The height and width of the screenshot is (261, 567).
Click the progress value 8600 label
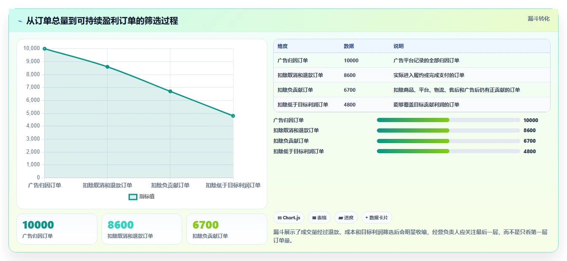click(529, 130)
